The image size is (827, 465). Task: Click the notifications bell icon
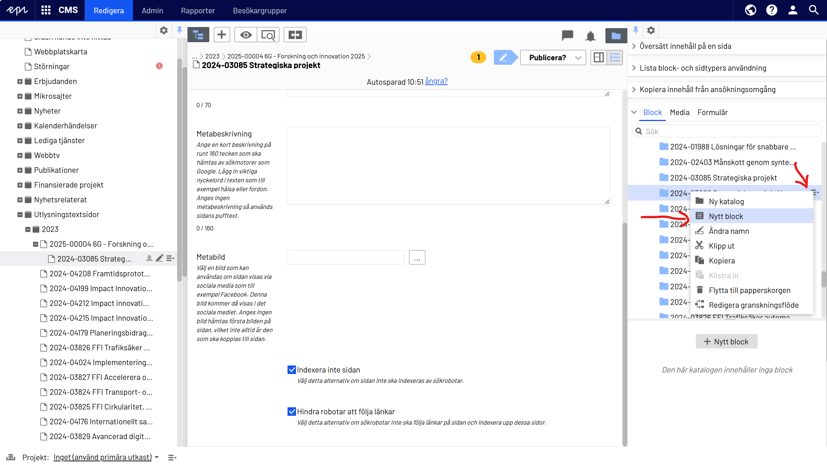click(x=591, y=36)
